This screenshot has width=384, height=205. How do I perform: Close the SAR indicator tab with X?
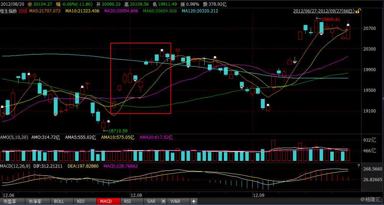(163, 201)
